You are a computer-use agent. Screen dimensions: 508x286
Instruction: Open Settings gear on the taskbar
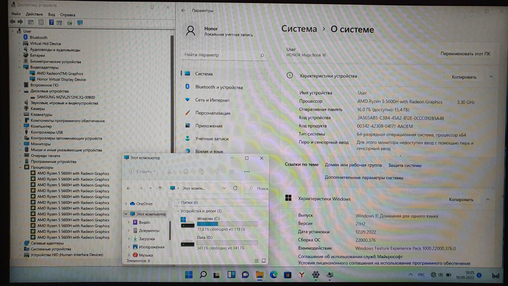[x=315, y=275]
